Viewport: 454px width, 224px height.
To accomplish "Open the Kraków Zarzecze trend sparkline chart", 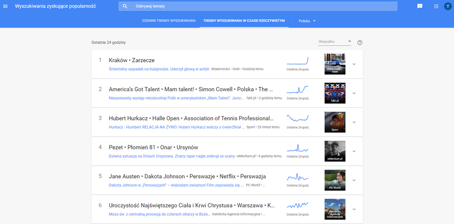I will [x=297, y=61].
